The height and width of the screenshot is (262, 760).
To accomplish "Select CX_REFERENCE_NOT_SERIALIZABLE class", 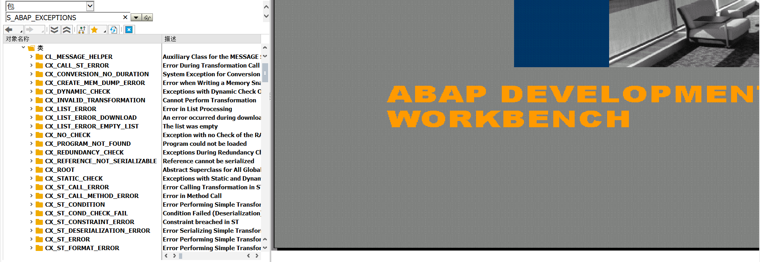I will (x=101, y=161).
